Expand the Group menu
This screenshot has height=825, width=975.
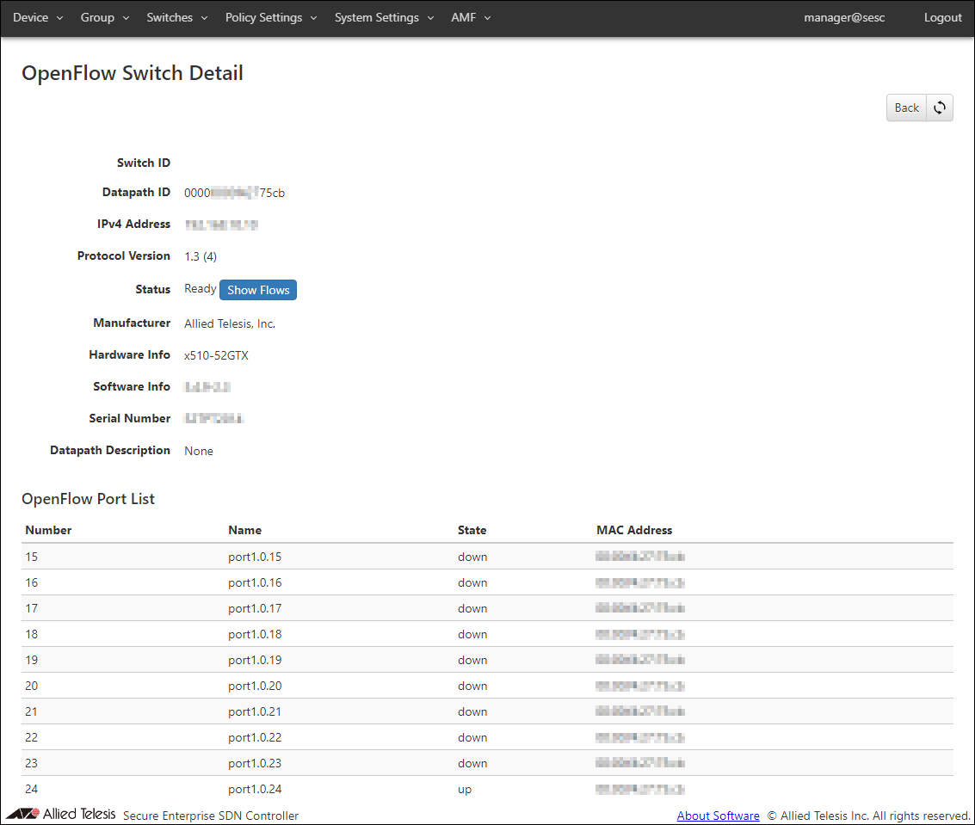105,17
